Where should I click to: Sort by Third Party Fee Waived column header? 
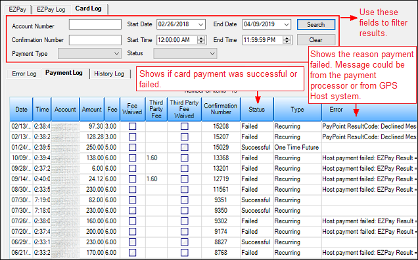184,109
